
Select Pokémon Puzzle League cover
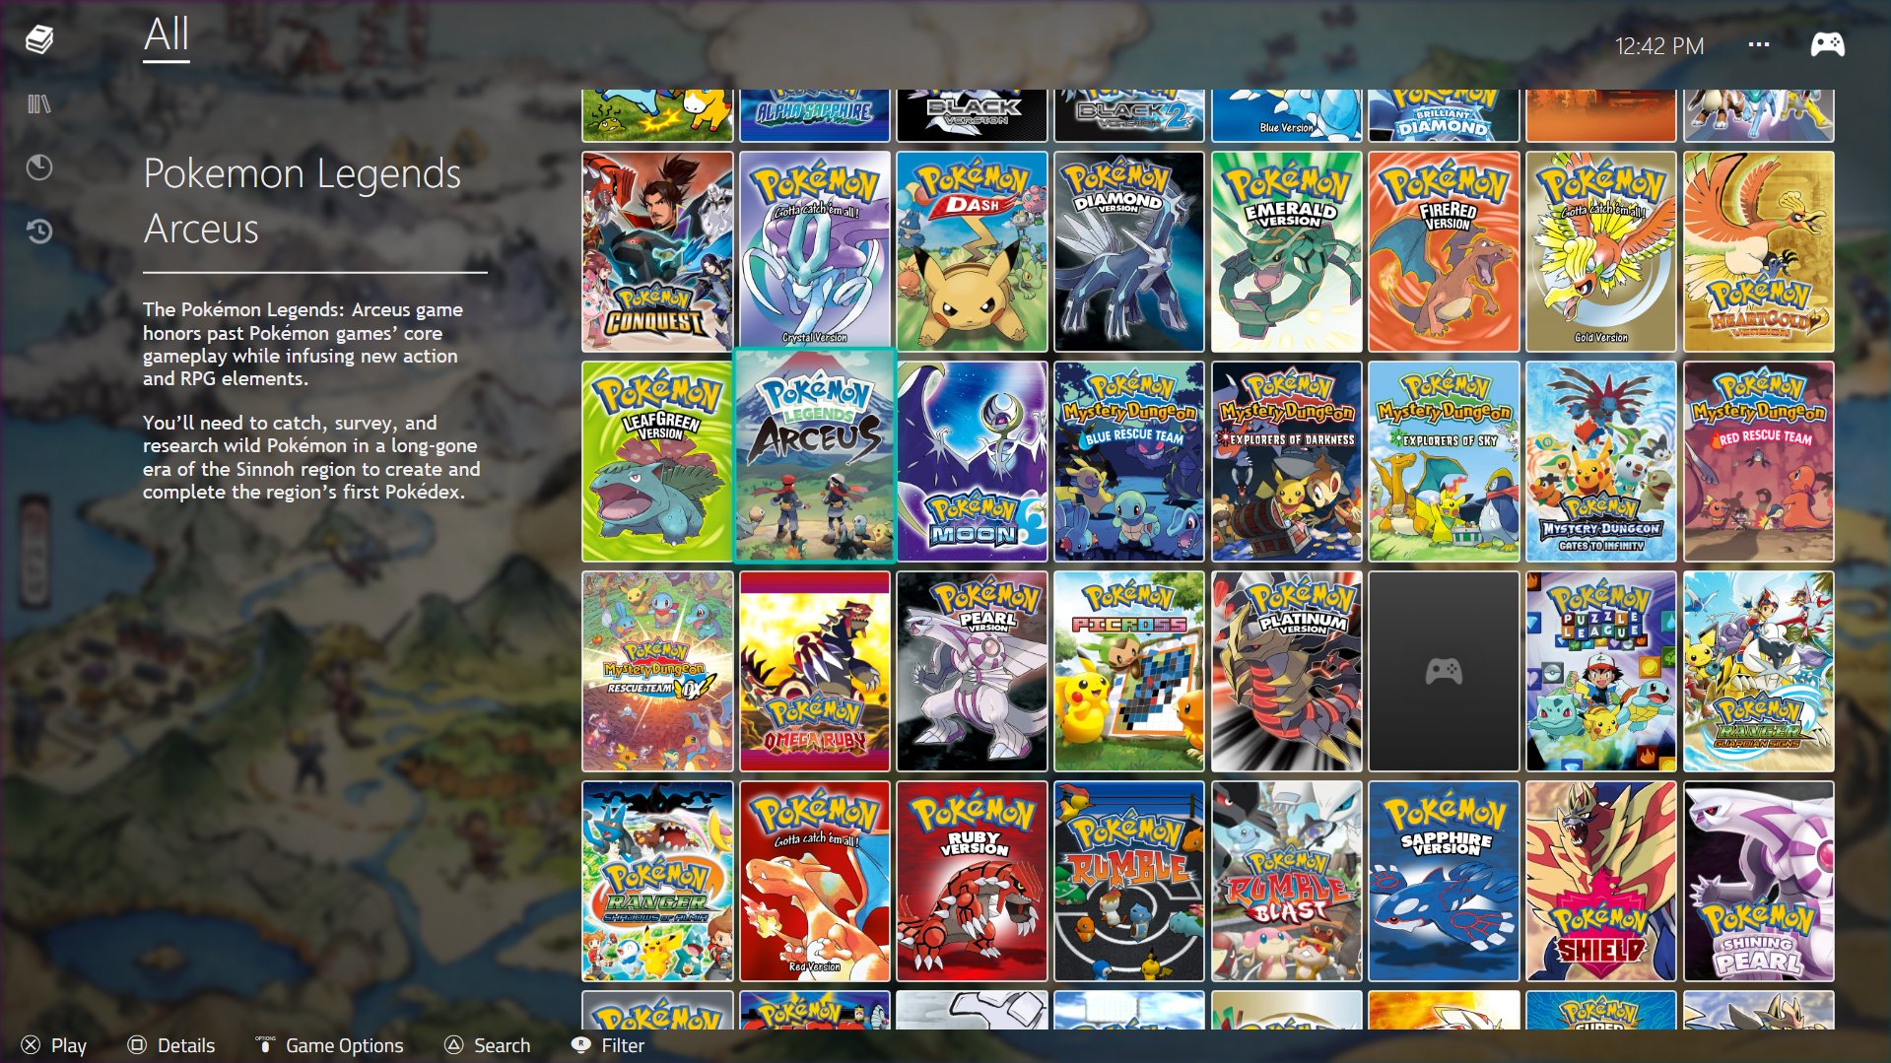[x=1601, y=671]
